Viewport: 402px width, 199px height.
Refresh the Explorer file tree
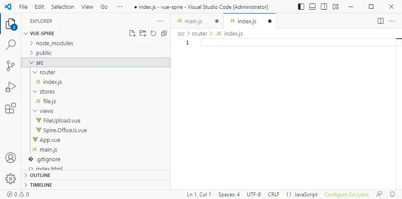153,33
